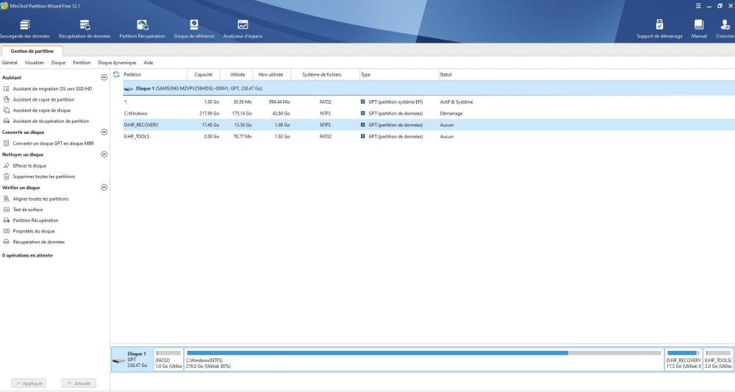Open Sauvegarde des données tool
Screen dimensions: 735x392
click(x=24, y=27)
